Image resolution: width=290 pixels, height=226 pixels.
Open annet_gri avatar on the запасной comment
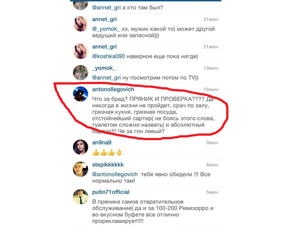point(80,24)
